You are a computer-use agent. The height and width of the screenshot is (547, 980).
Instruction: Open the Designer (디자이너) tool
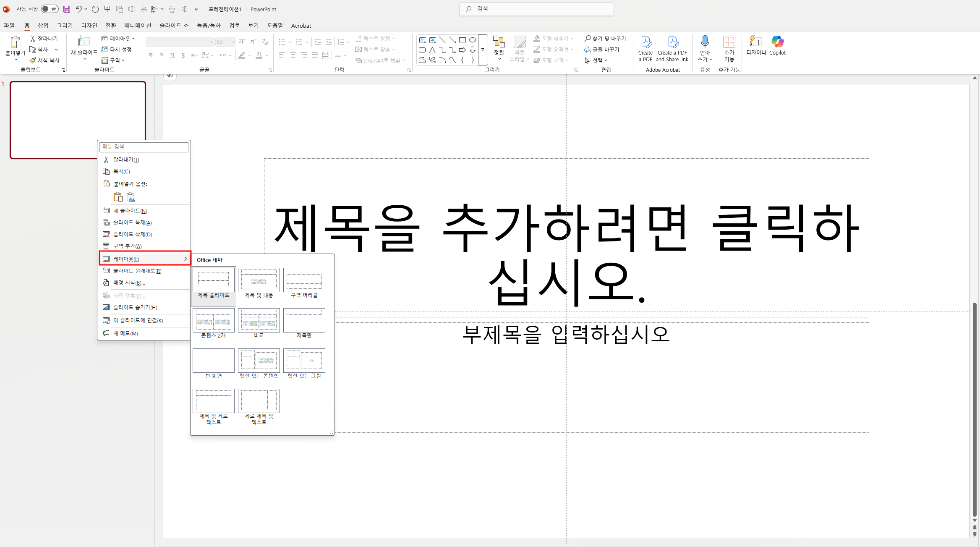[x=755, y=42]
